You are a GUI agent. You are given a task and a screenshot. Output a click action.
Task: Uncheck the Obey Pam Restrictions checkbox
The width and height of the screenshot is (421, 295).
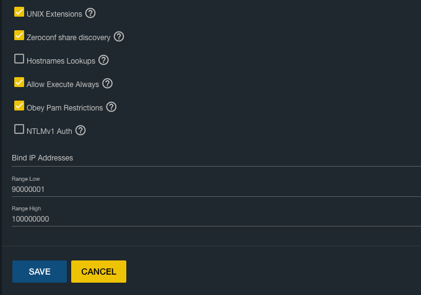(19, 106)
